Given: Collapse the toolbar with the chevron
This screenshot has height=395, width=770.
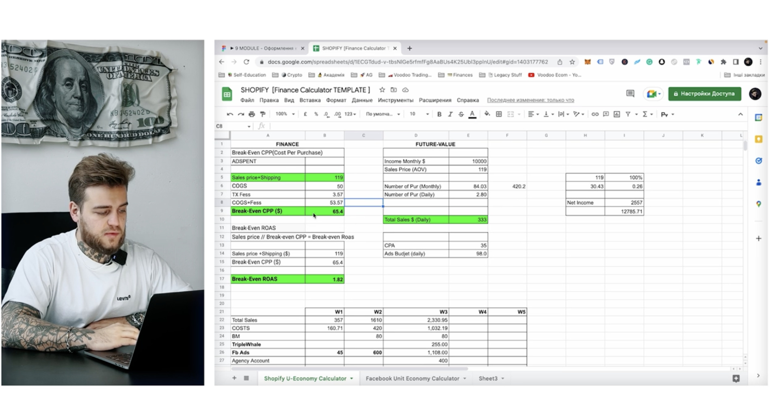Looking at the screenshot, I should tap(740, 114).
